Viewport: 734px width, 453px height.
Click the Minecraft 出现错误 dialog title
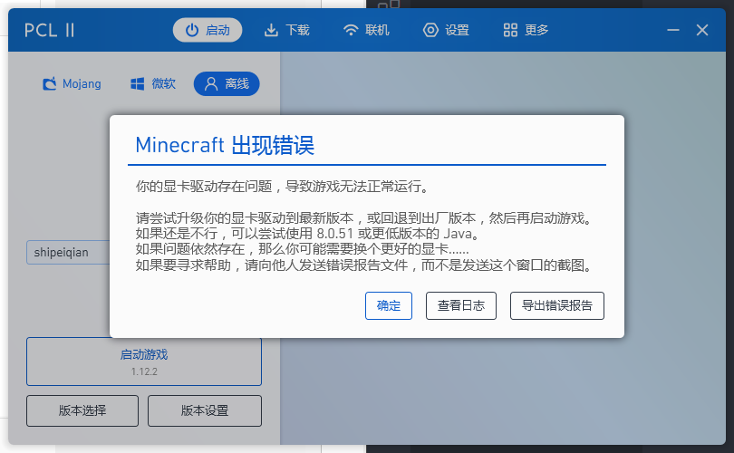(225, 145)
